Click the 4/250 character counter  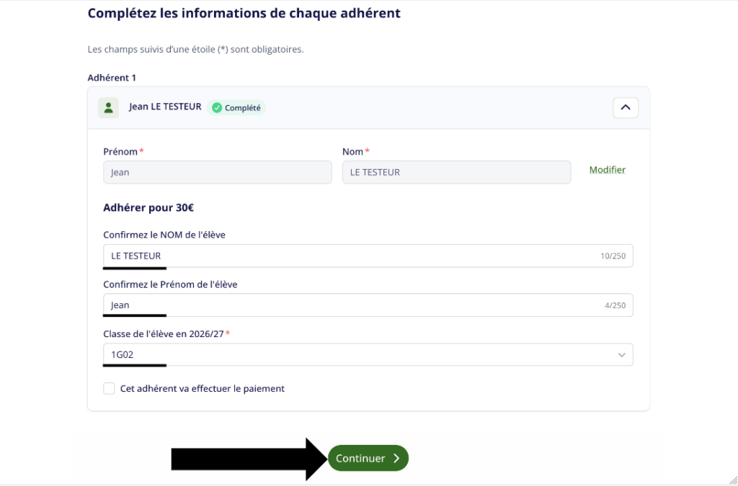pos(615,305)
